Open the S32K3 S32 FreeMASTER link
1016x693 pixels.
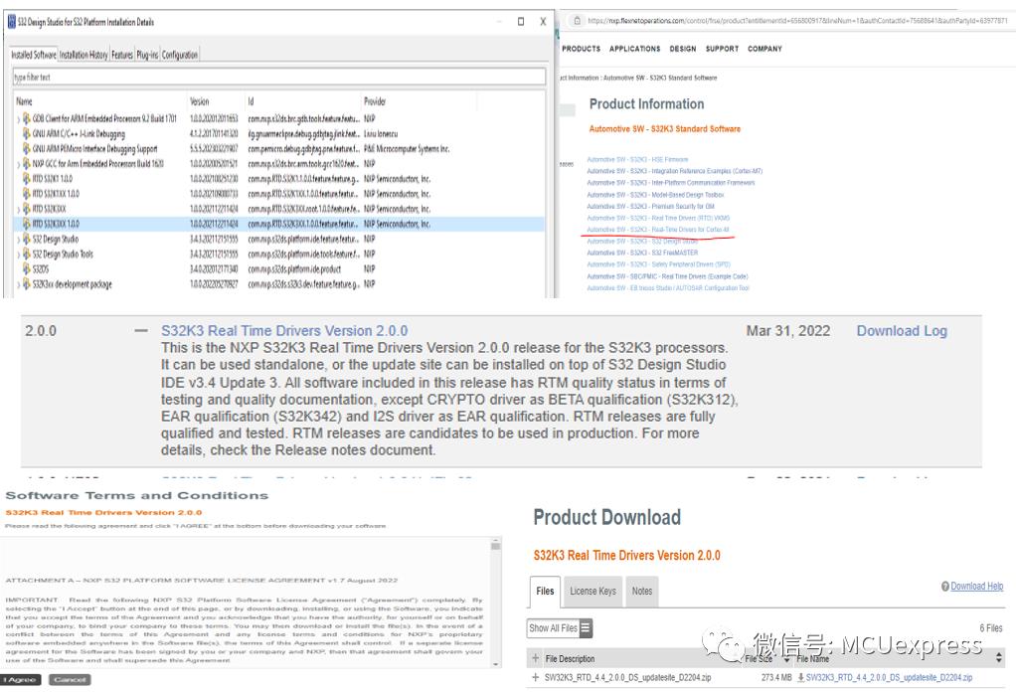(x=642, y=253)
